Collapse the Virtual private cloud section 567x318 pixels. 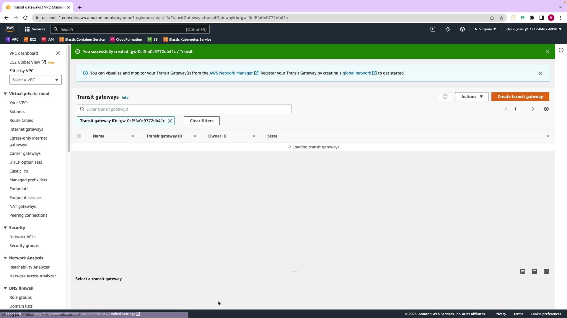(x=5, y=94)
